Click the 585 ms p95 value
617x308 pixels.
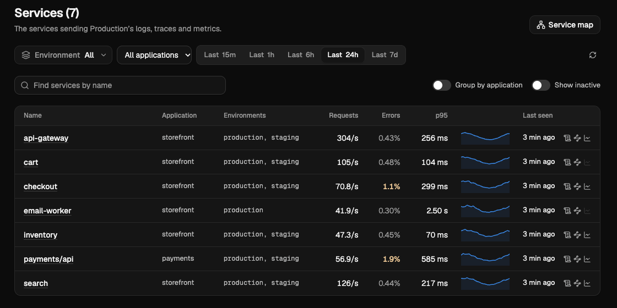coord(435,259)
